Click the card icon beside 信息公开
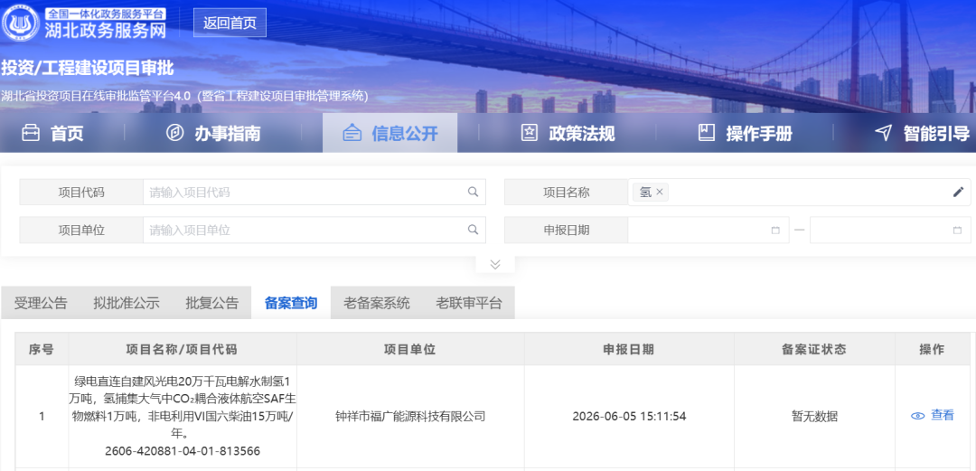Image resolution: width=976 pixels, height=471 pixels. click(x=352, y=133)
